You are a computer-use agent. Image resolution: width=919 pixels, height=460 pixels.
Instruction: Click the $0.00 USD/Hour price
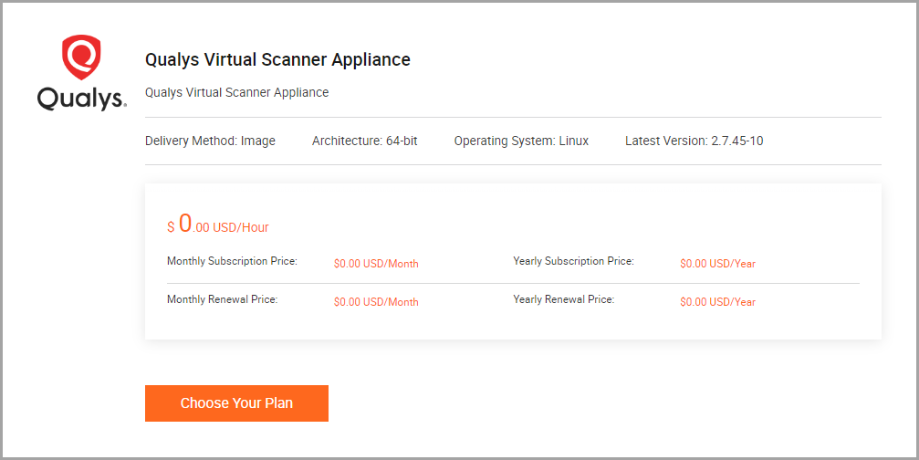tap(218, 225)
